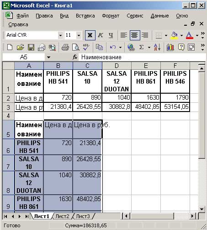Open the Help question mark icon

181,47
